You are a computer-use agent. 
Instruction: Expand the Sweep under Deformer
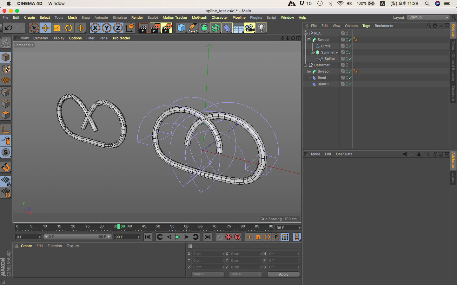point(309,71)
